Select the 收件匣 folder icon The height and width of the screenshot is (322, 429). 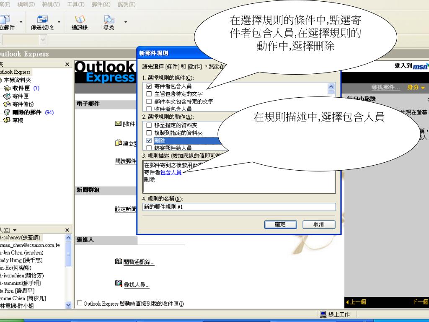click(7, 88)
